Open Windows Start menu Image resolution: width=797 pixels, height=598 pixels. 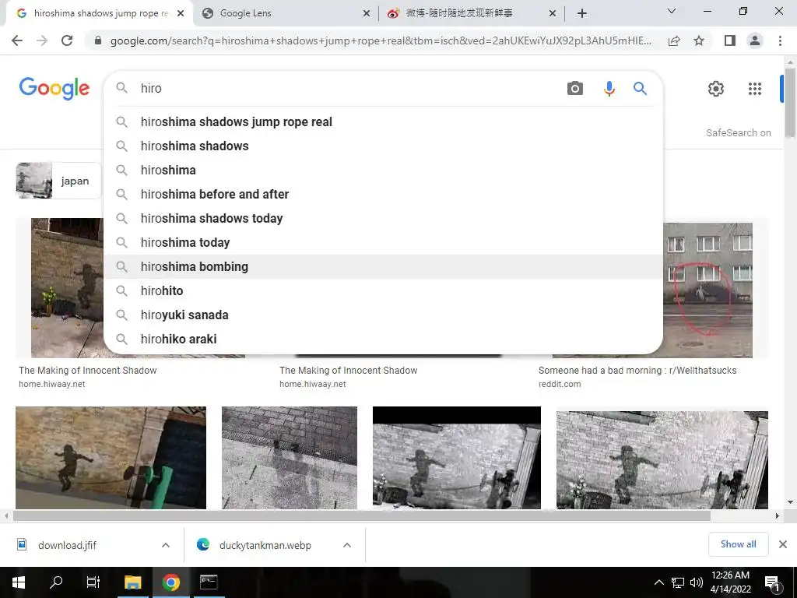point(19,582)
